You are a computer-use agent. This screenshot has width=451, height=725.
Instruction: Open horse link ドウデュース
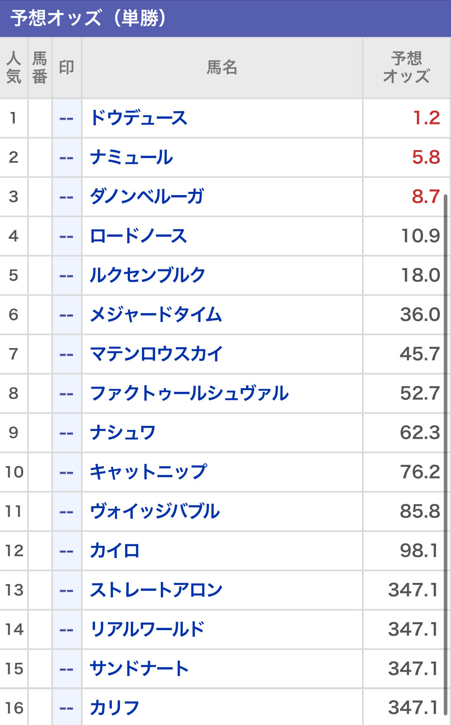139,118
